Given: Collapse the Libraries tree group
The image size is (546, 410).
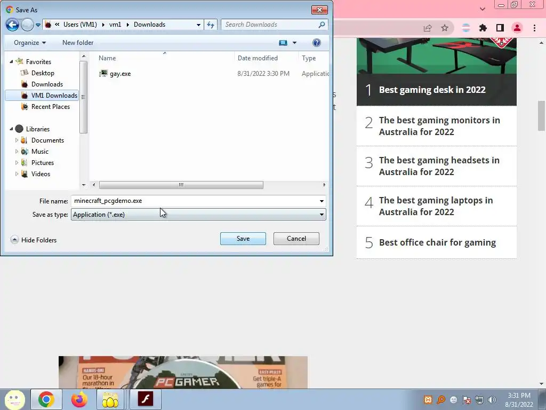Looking at the screenshot, I should [12, 129].
